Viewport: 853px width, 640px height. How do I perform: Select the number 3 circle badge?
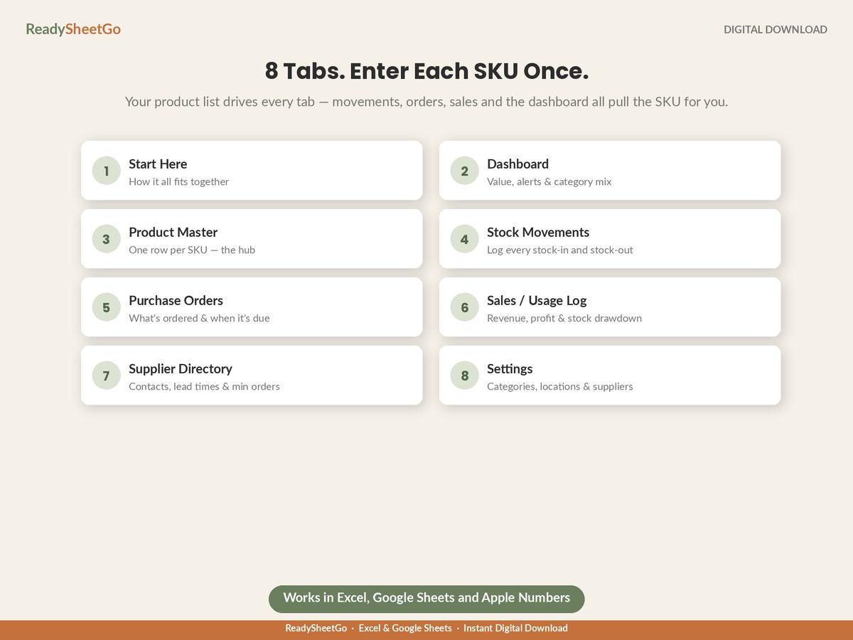pyautogui.click(x=106, y=239)
